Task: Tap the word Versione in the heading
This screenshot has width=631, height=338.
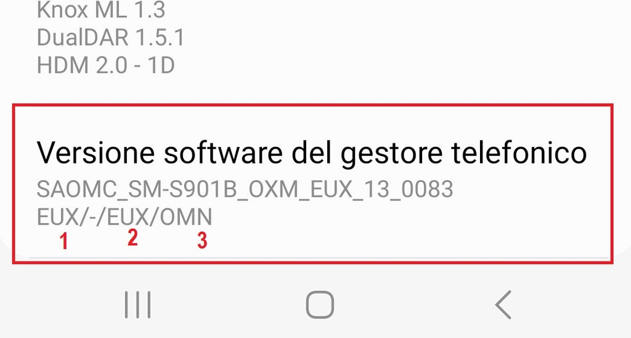Action: click(96, 153)
